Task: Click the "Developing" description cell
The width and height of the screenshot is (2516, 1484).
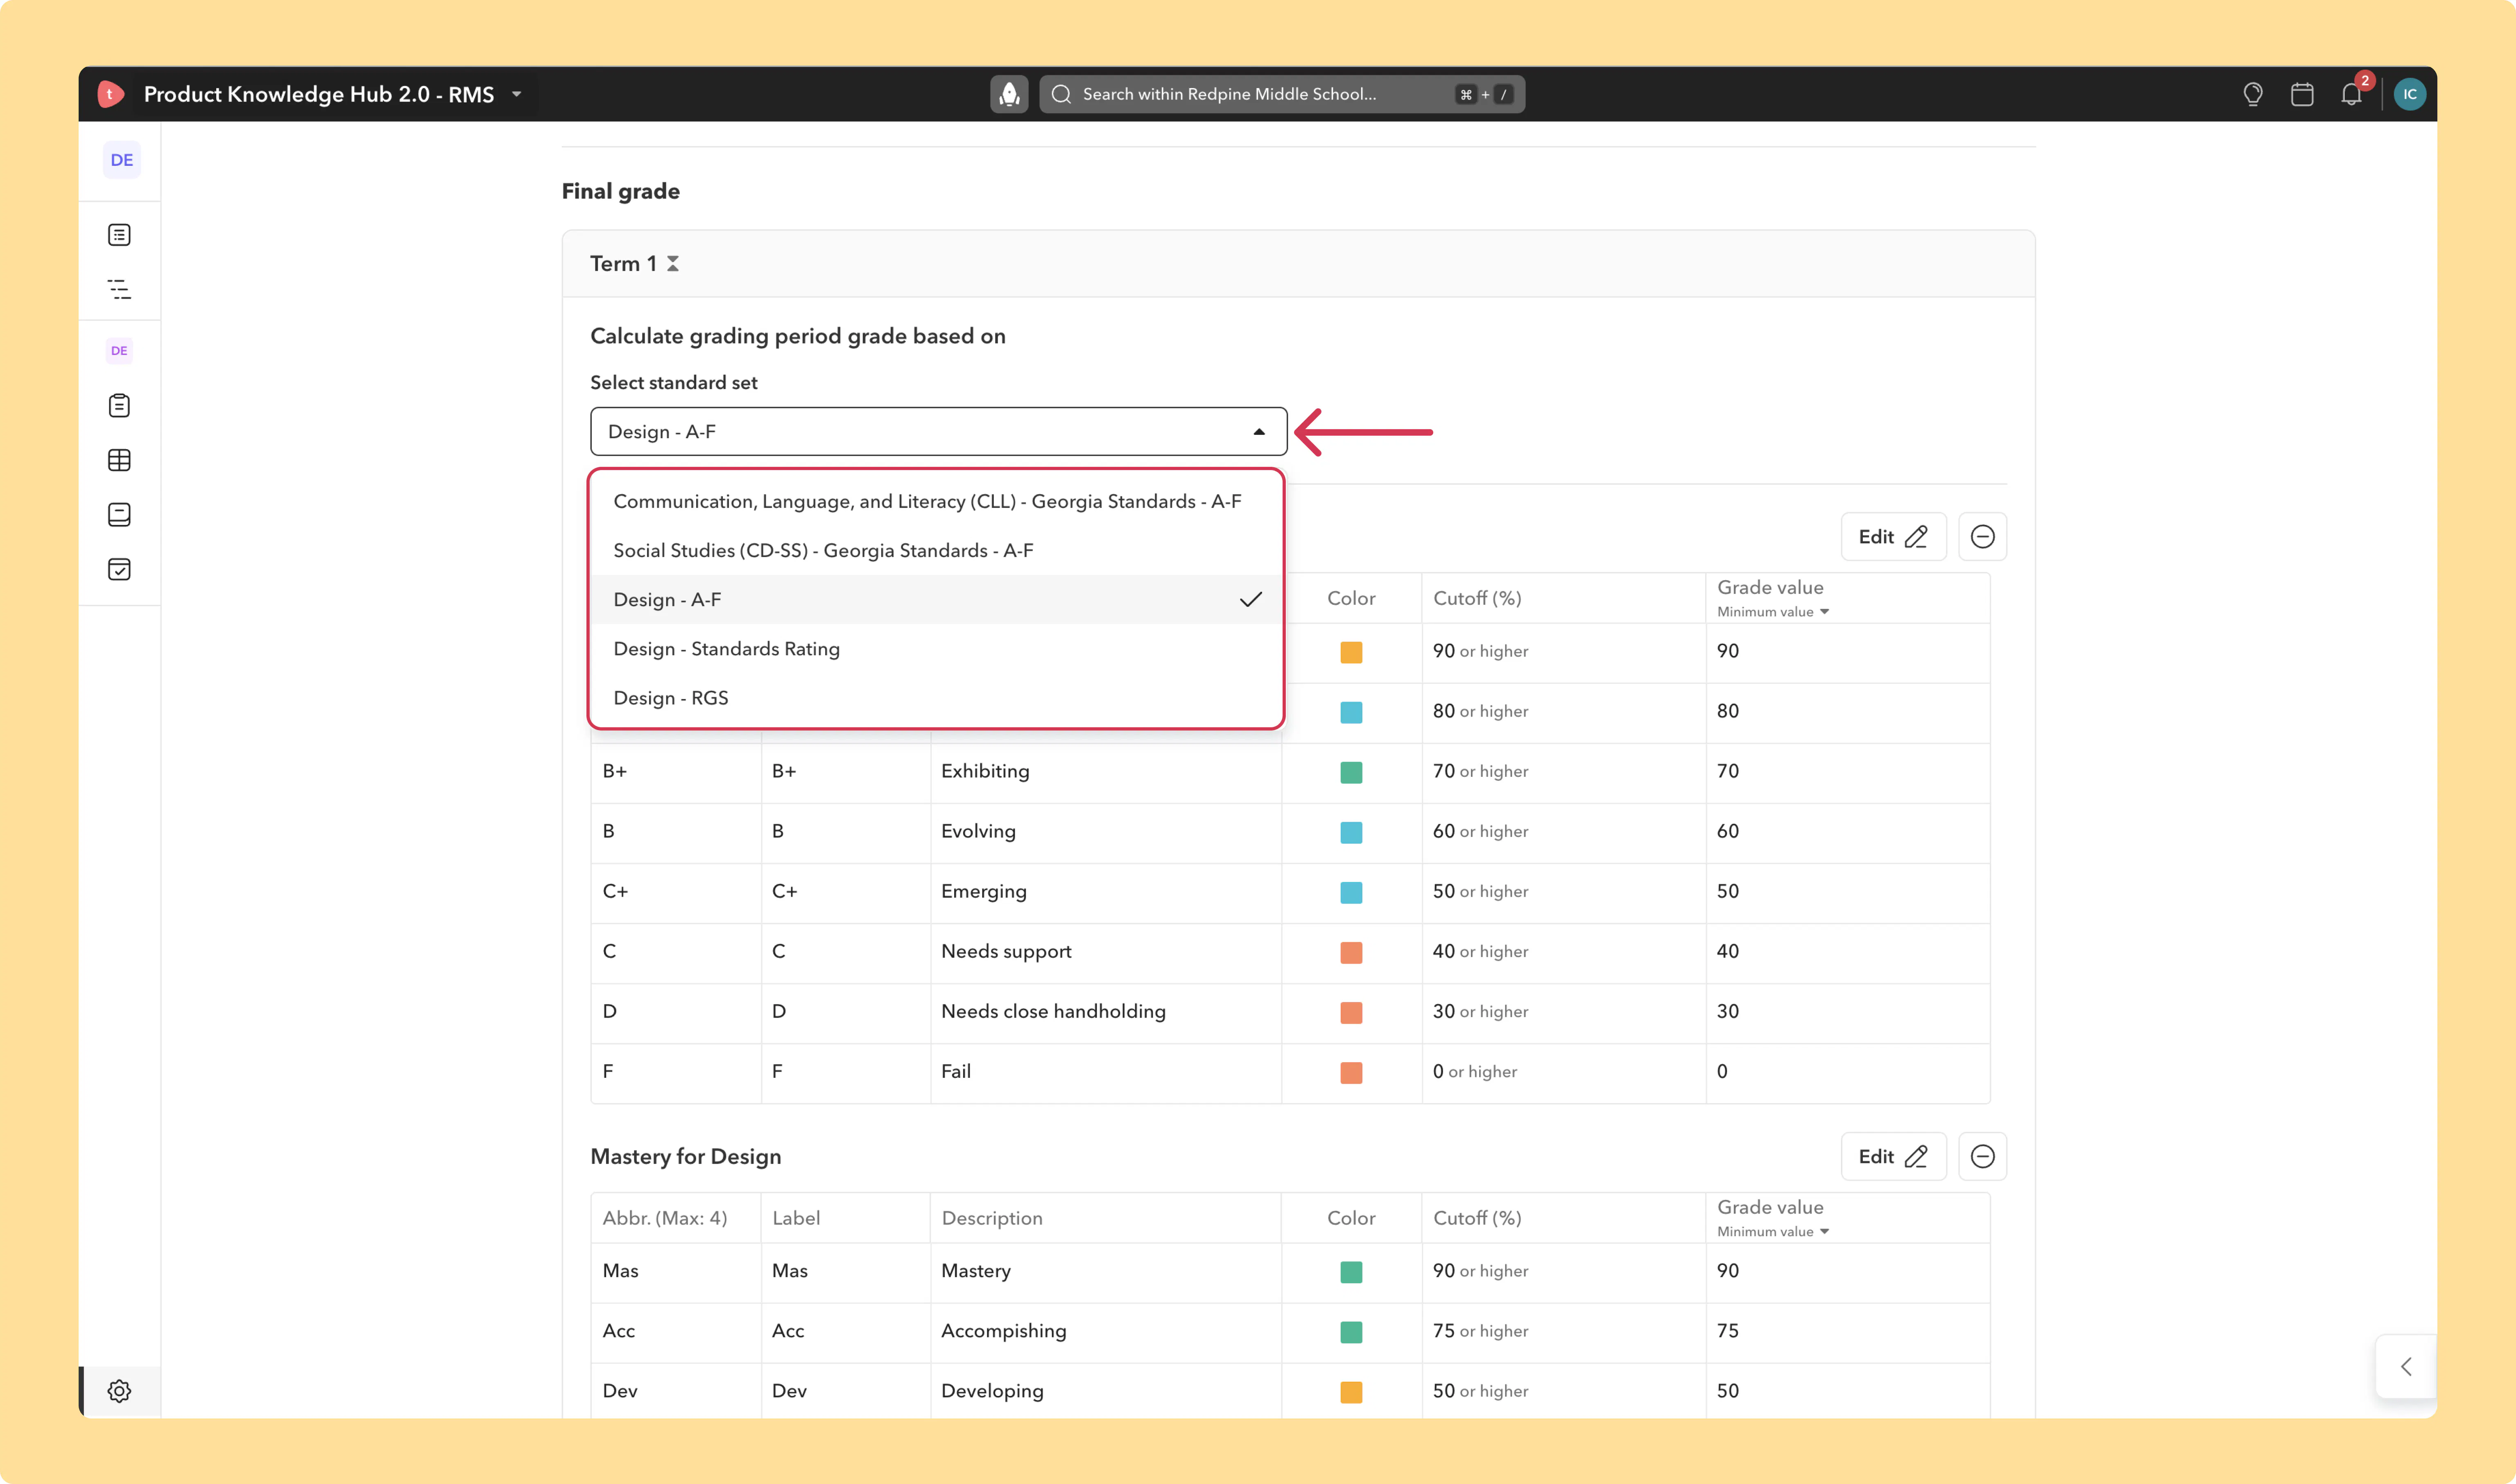Action: coord(1106,1392)
